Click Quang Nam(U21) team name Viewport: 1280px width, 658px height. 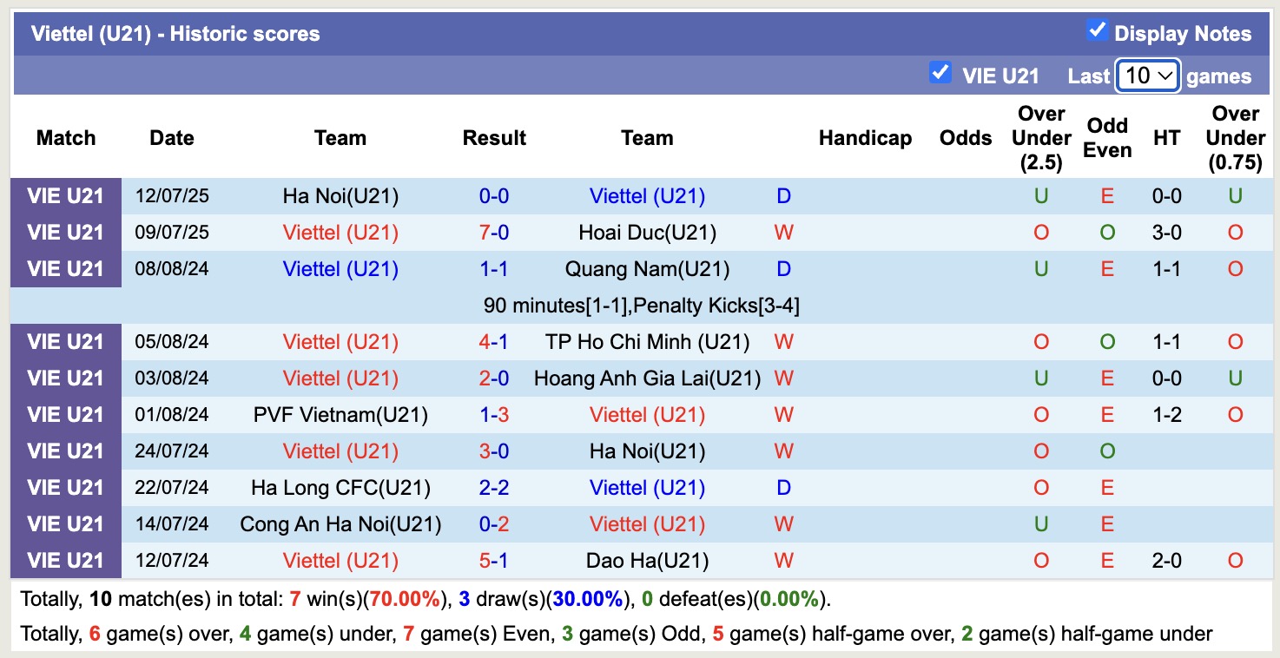(x=647, y=269)
